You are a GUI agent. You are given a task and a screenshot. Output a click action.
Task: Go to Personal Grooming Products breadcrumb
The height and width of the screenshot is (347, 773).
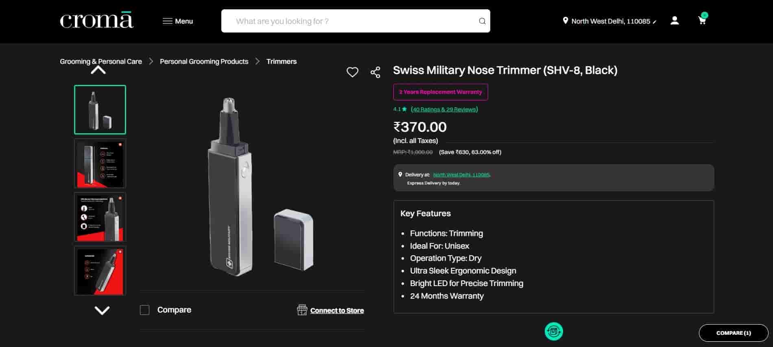204,61
